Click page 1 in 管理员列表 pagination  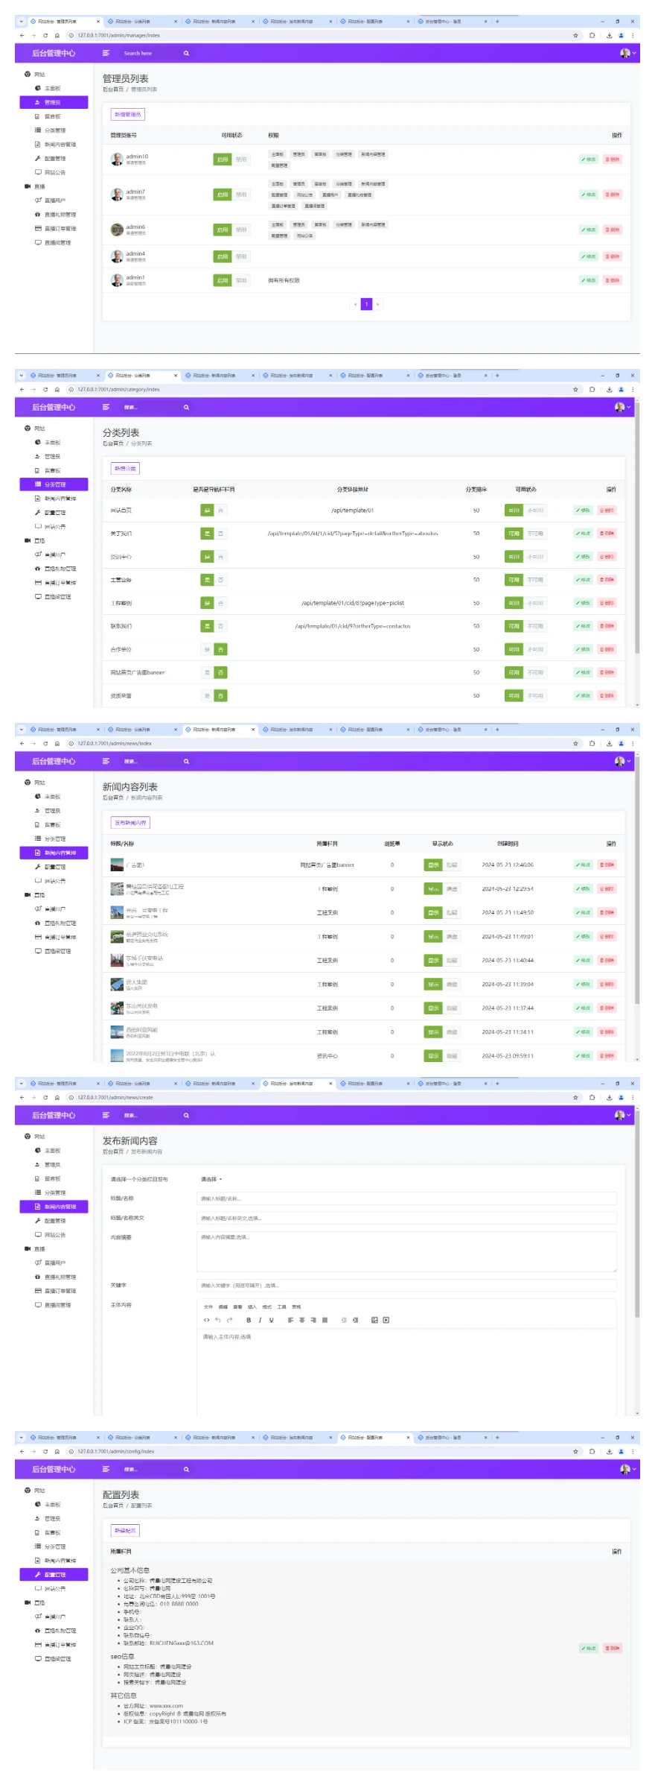(x=366, y=304)
